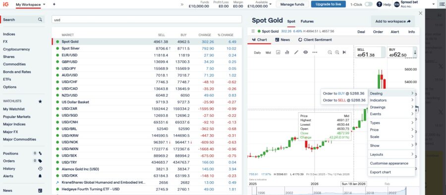
Task: Click the Manage funds button
Action: [x=292, y=4]
